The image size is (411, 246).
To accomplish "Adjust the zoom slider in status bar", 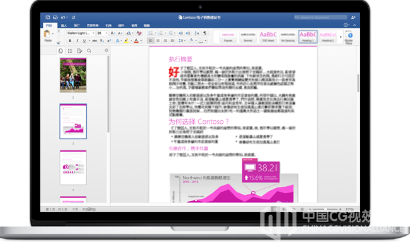I will (x=325, y=210).
